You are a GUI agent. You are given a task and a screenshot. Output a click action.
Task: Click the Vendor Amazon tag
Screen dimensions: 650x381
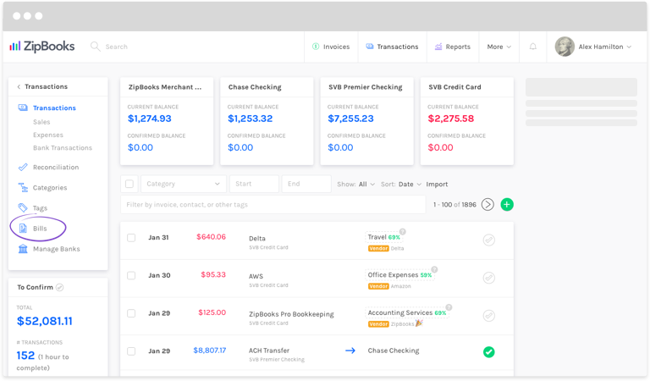pyautogui.click(x=389, y=286)
